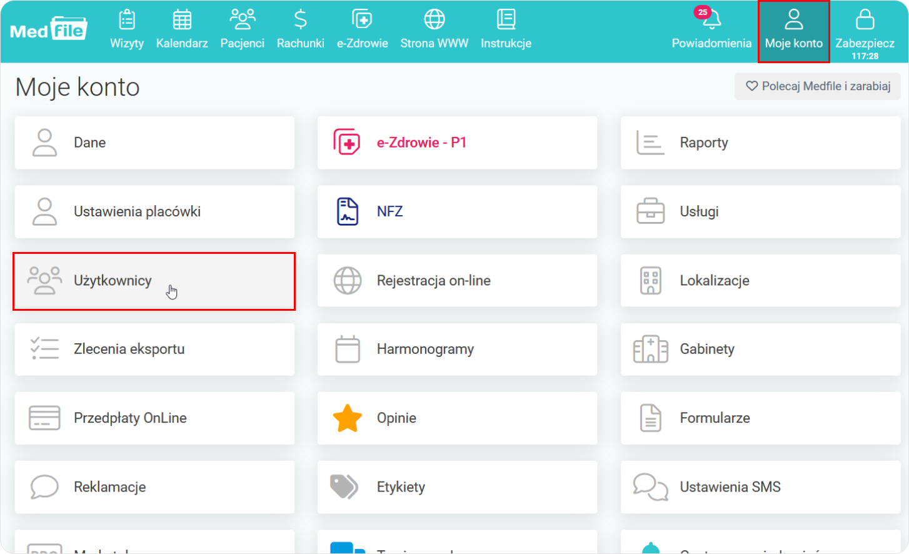Select the Harmonogramy label
This screenshot has width=909, height=554.
click(425, 350)
